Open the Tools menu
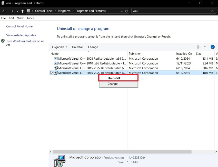The height and width of the screenshot is (167, 218). pyautogui.click(x=30, y=18)
